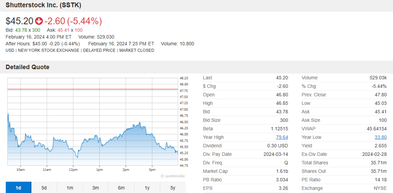This screenshot has height=193, width=393.
Task: Click the Detailed Quote section header
Action: pos(27,67)
